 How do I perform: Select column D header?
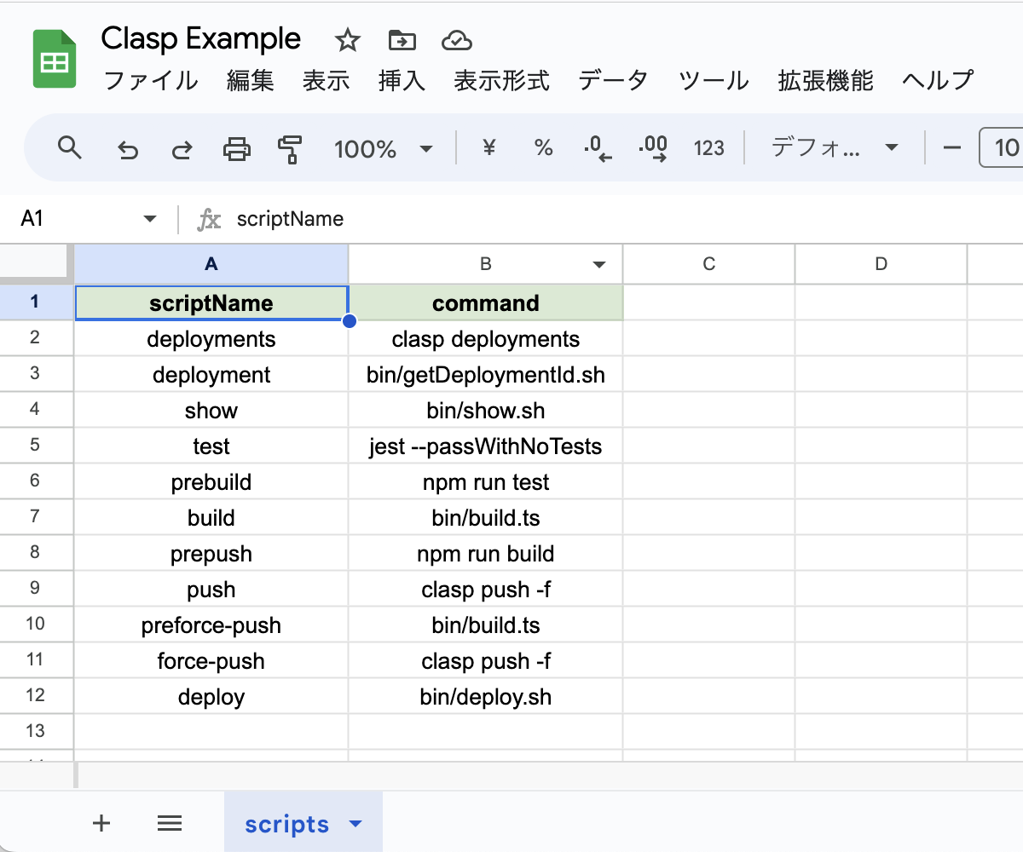(x=881, y=264)
